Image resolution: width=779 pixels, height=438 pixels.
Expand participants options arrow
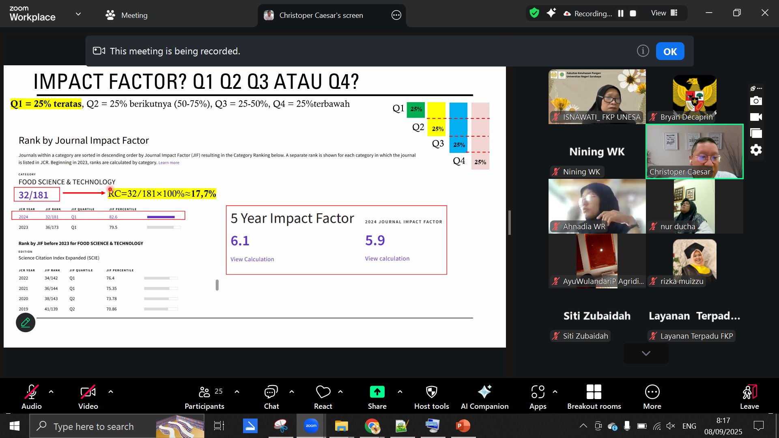coord(237,392)
